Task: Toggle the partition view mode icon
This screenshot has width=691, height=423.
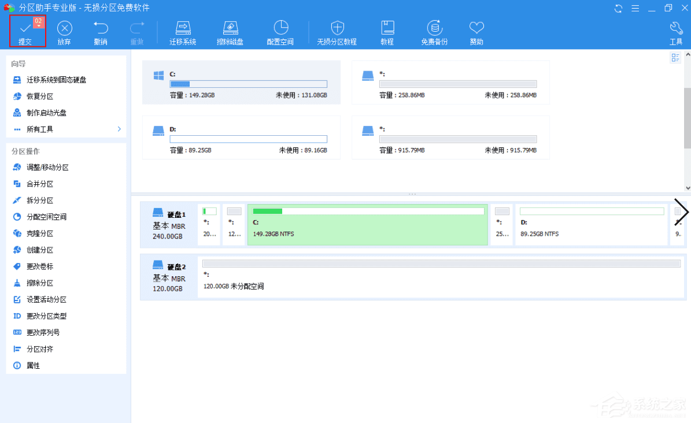Action: pyautogui.click(x=675, y=57)
